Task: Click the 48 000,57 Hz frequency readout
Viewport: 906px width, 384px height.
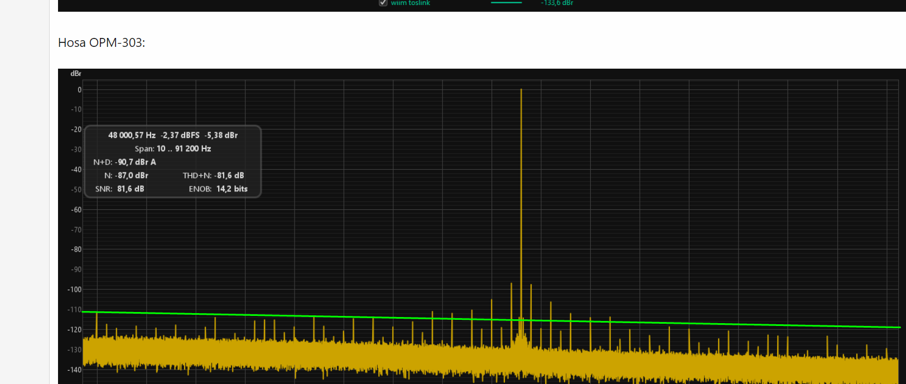Action: [132, 135]
